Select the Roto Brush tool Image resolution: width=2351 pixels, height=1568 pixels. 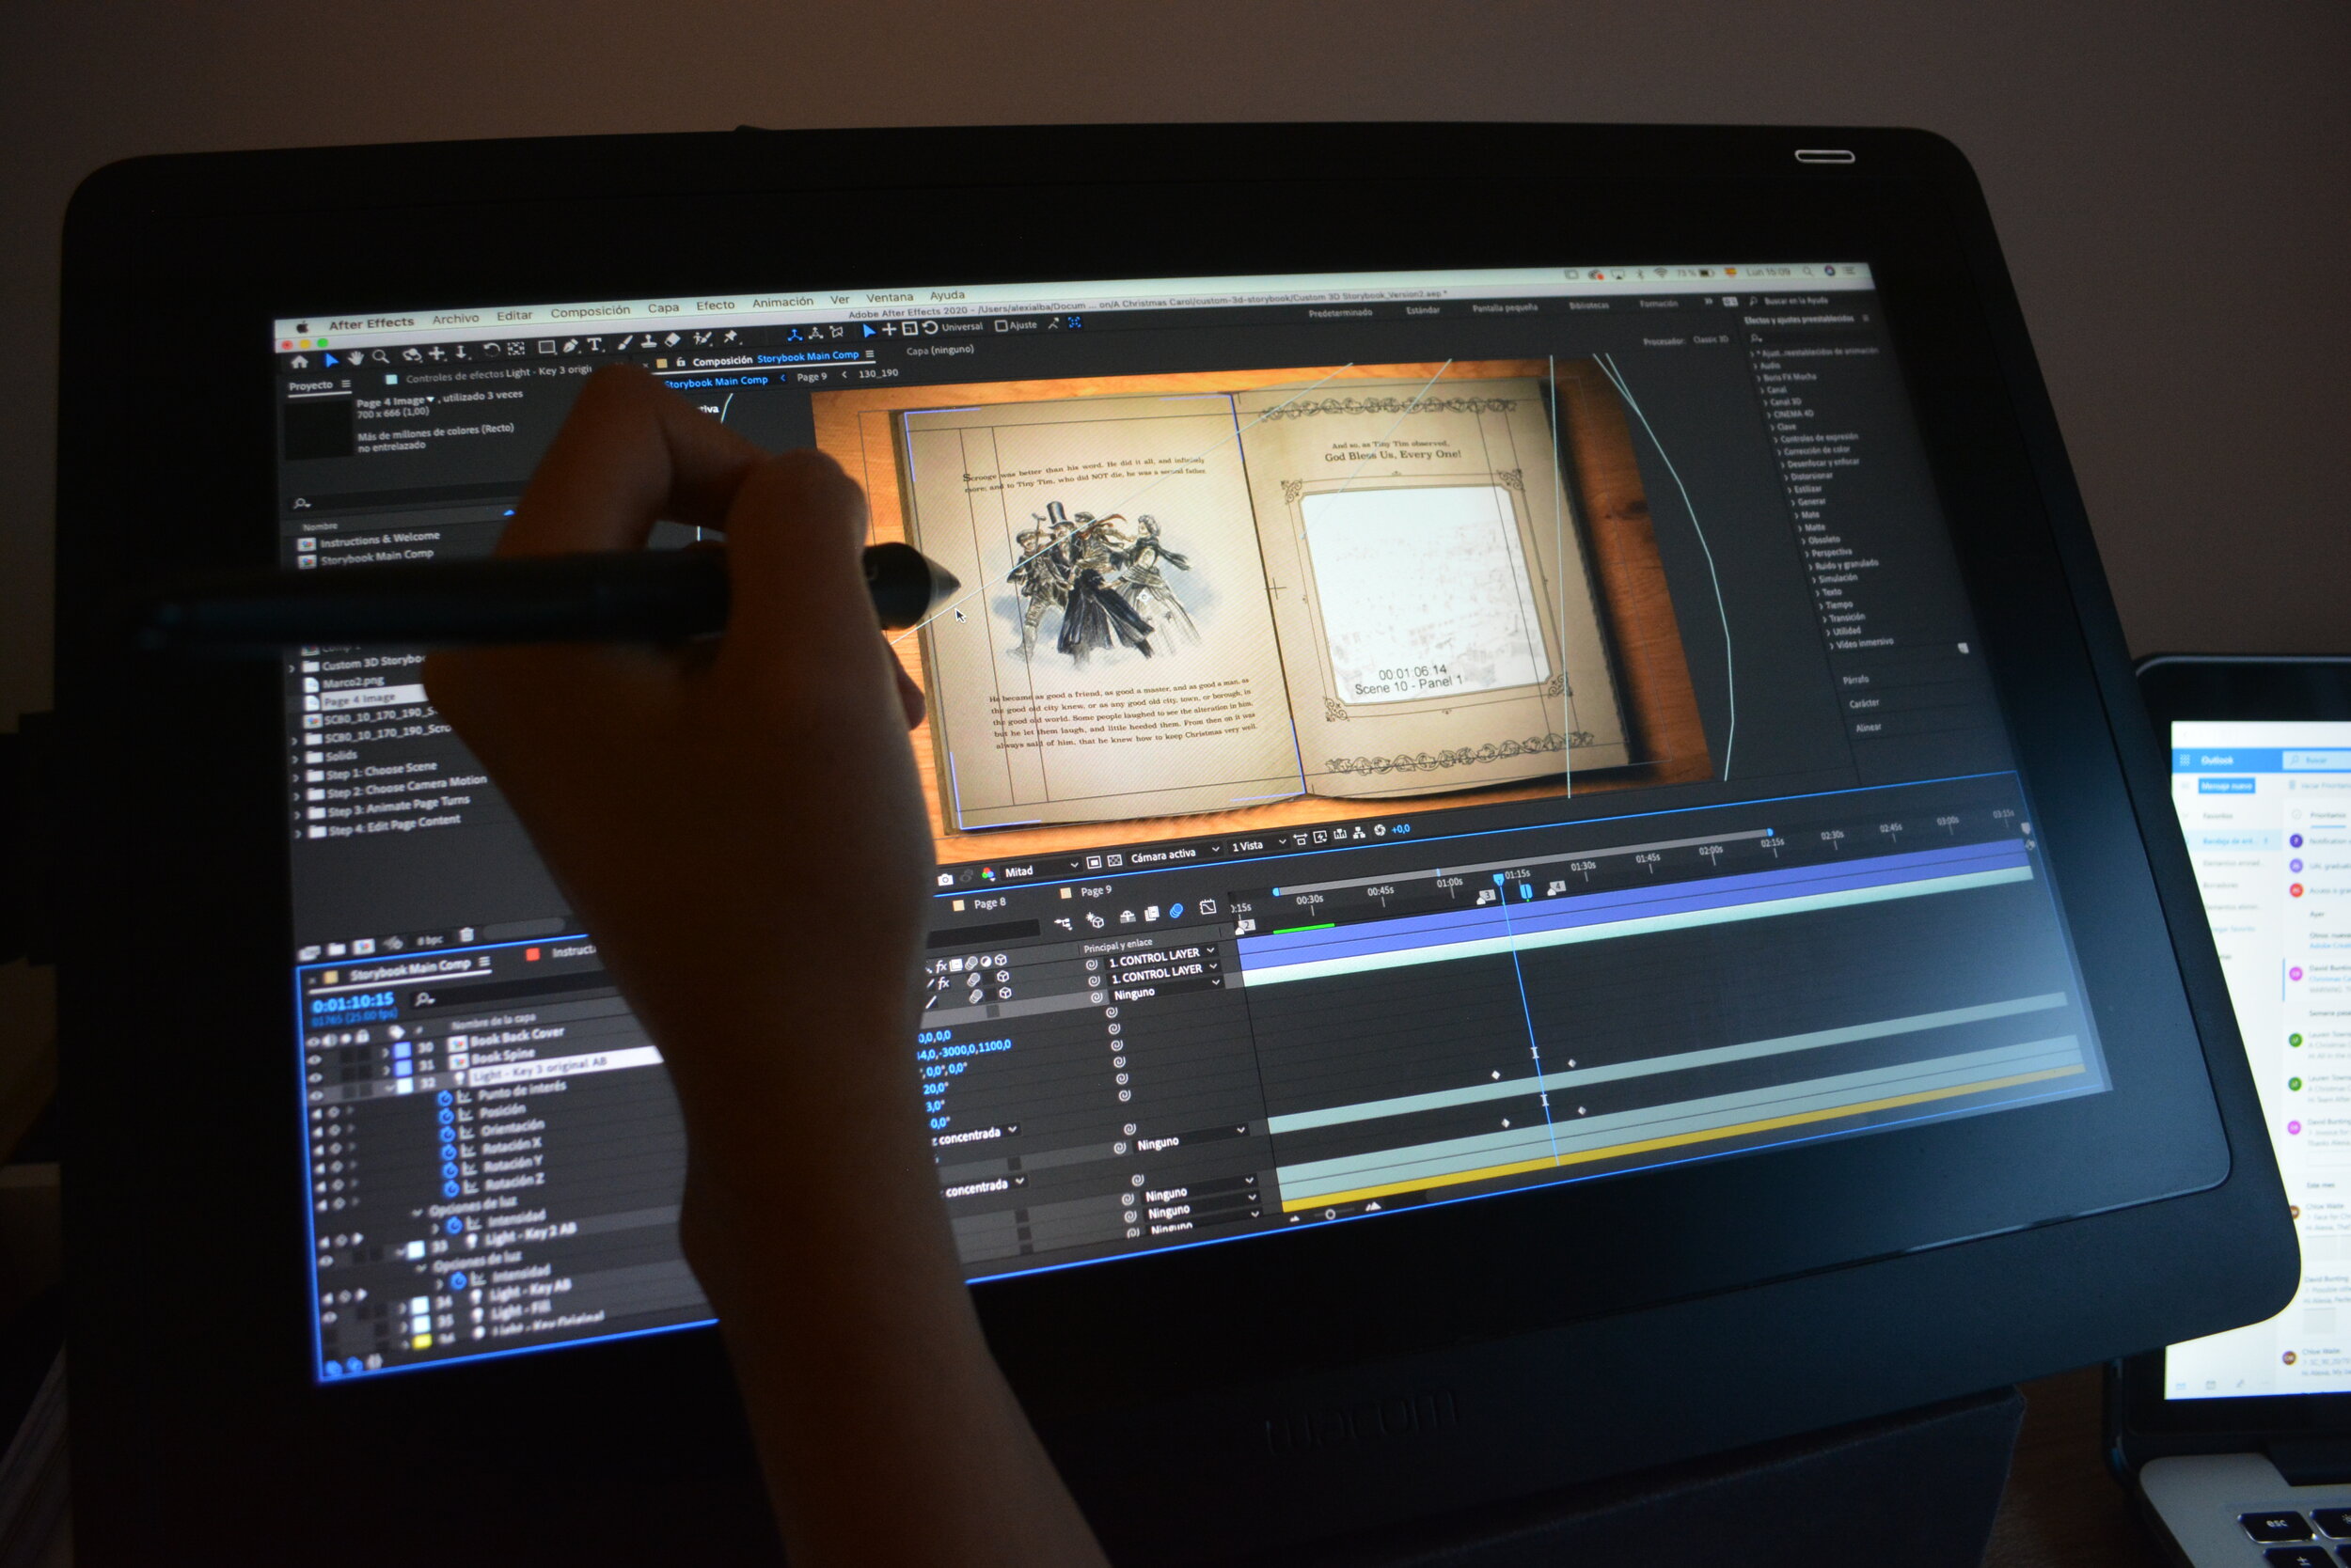(x=702, y=339)
